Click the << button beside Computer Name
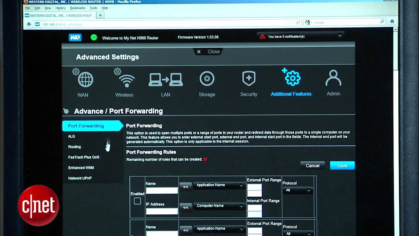This screenshot has height=236, width=419. pyautogui.click(x=186, y=207)
